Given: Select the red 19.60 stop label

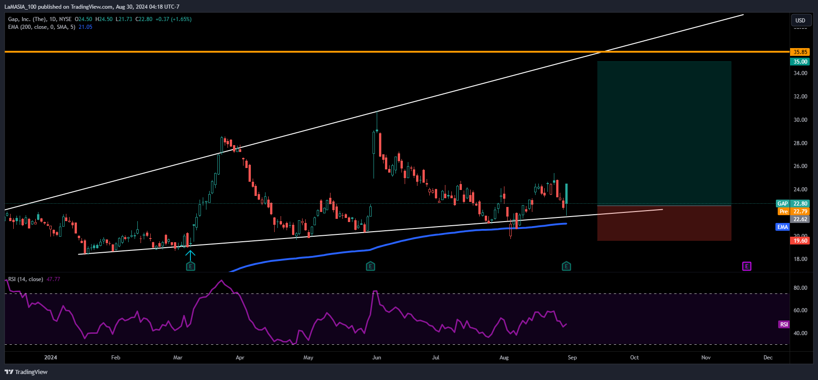Looking at the screenshot, I should point(800,241).
